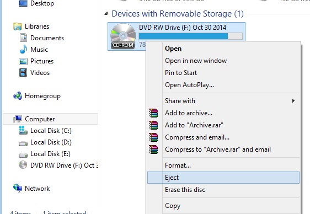Screen dimensions: 310x214
Task: Select Open in new window
Action: (x=223, y=61)
